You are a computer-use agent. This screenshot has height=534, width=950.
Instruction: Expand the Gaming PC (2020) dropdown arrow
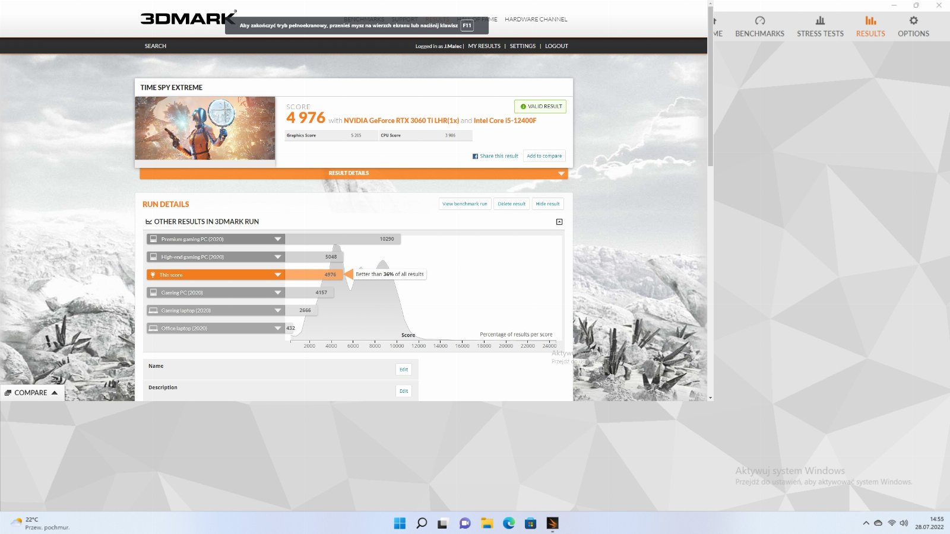[277, 293]
